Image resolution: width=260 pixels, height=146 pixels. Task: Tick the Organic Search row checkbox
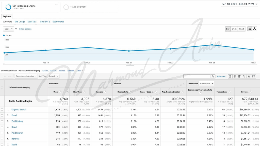click(x=2, y=109)
